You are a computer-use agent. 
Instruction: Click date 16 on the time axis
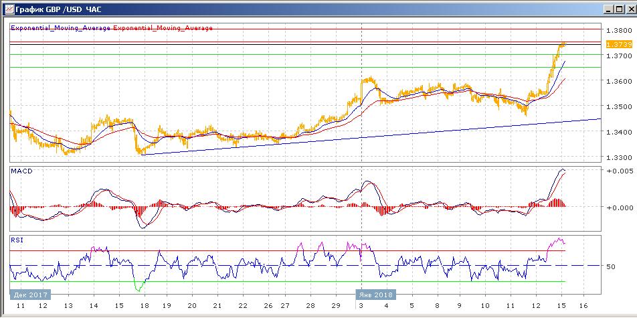coord(583,305)
